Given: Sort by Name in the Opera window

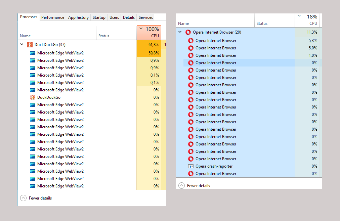Looking at the screenshot, I should pyautogui.click(x=215, y=20).
